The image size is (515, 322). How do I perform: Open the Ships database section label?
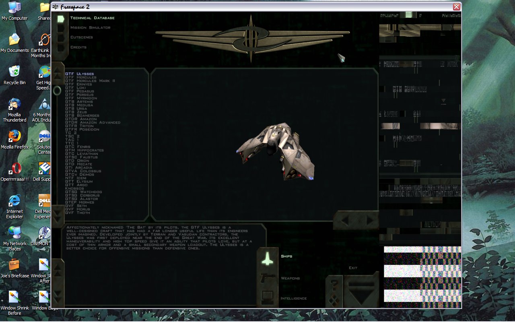(286, 256)
